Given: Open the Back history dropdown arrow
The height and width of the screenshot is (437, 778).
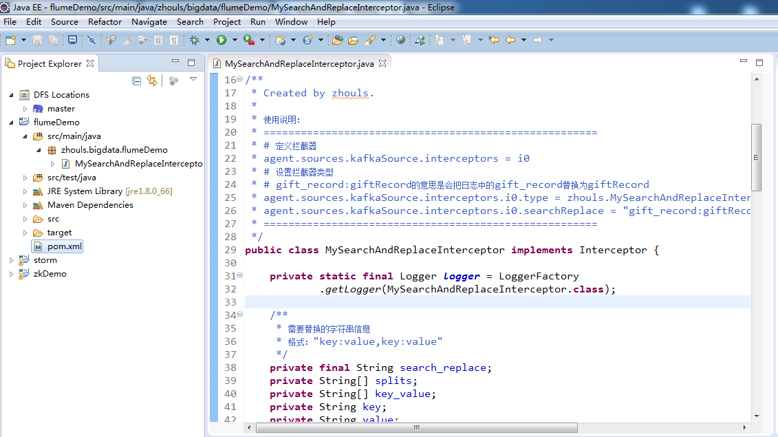Looking at the screenshot, I should coord(523,40).
